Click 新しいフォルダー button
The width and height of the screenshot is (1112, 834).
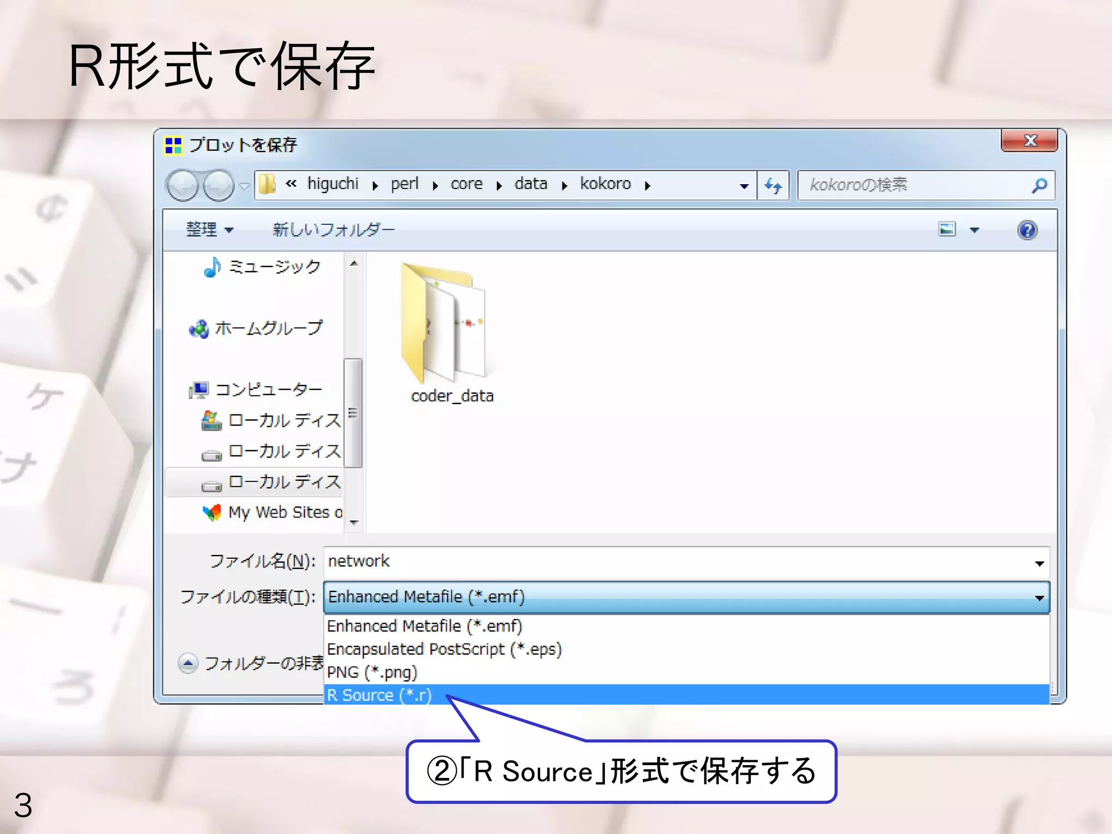click(x=333, y=230)
